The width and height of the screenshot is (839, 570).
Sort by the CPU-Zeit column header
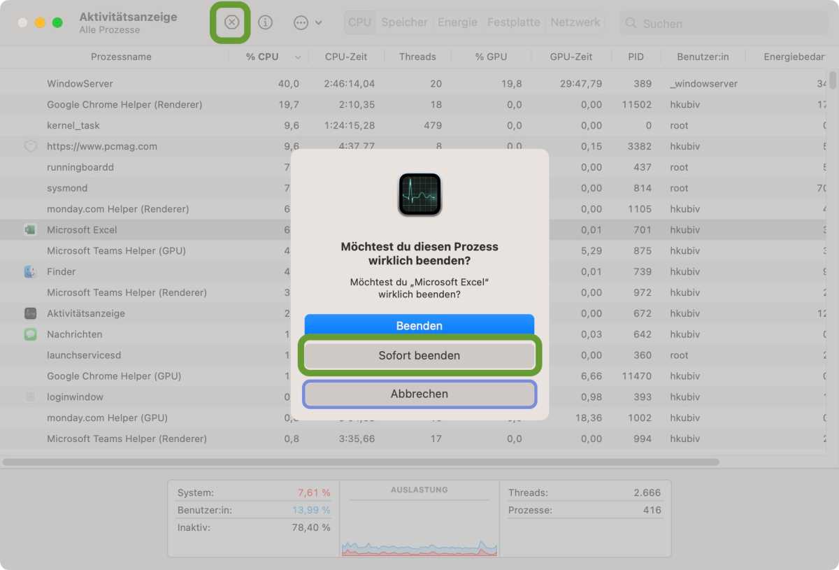click(x=346, y=57)
